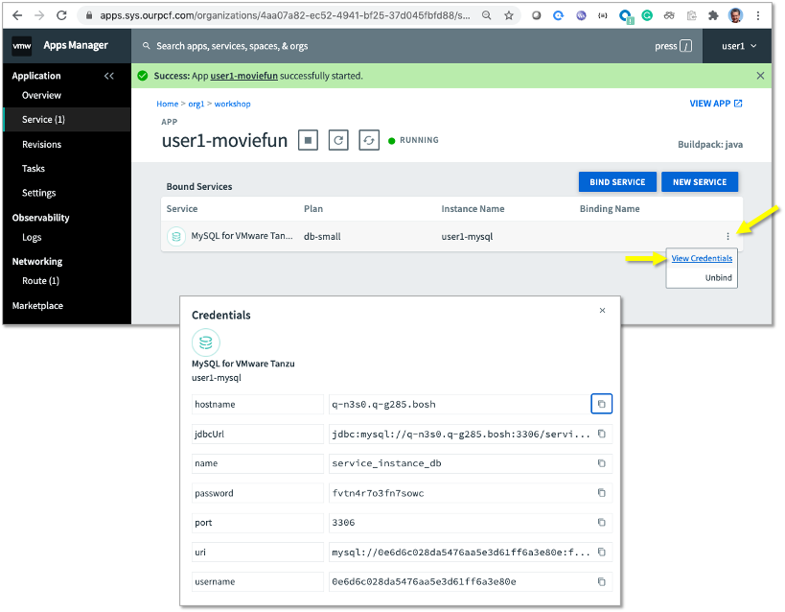Click the green Grammarly extension icon
Image resolution: width=785 pixels, height=612 pixels.
click(x=647, y=15)
